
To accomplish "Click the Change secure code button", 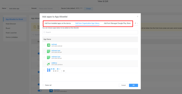I will tap(88, 9).
